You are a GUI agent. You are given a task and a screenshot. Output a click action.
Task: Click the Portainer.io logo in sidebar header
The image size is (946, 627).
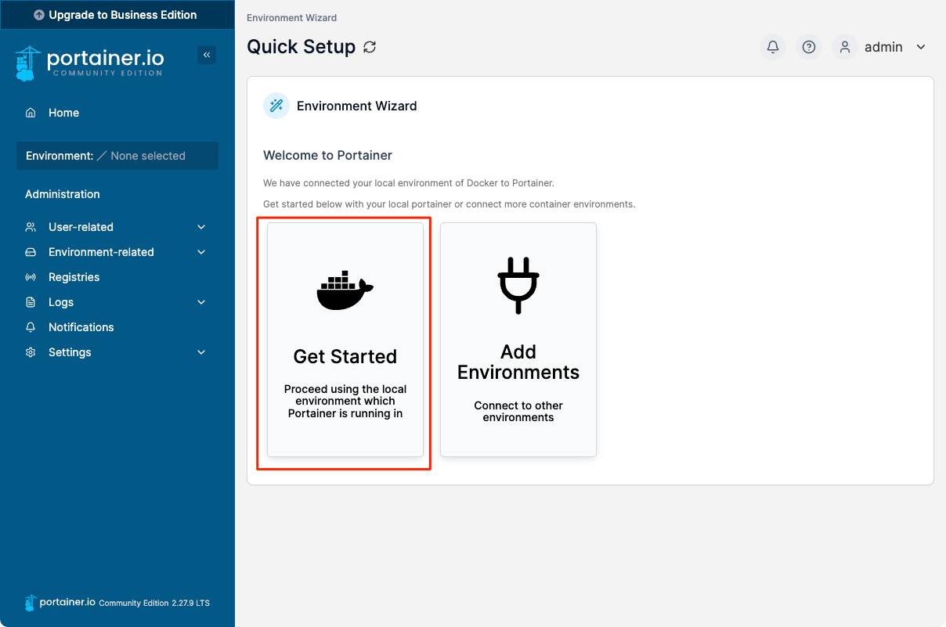[89, 63]
